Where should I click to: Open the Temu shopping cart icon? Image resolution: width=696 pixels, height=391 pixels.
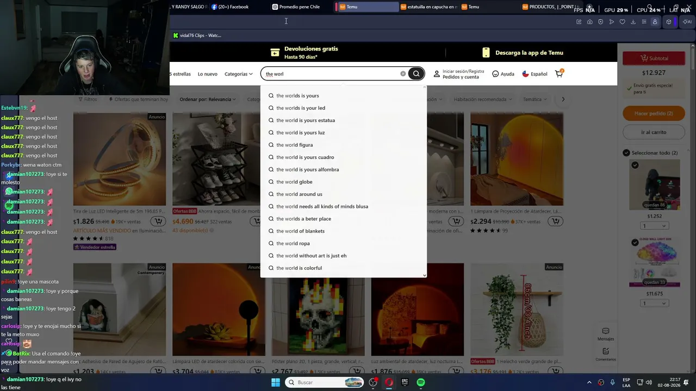pos(559,73)
